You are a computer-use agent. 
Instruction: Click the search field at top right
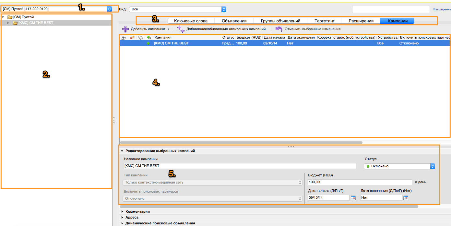[391, 9]
